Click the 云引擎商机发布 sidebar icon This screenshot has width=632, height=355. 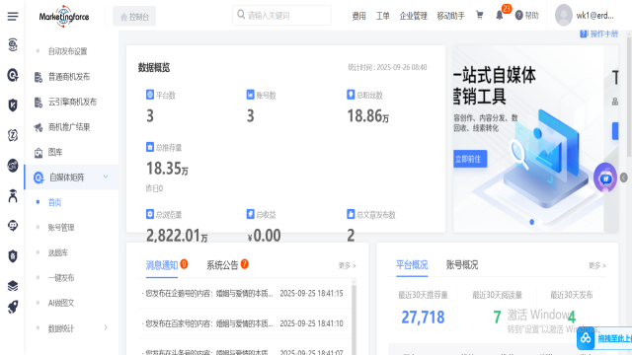[39, 103]
